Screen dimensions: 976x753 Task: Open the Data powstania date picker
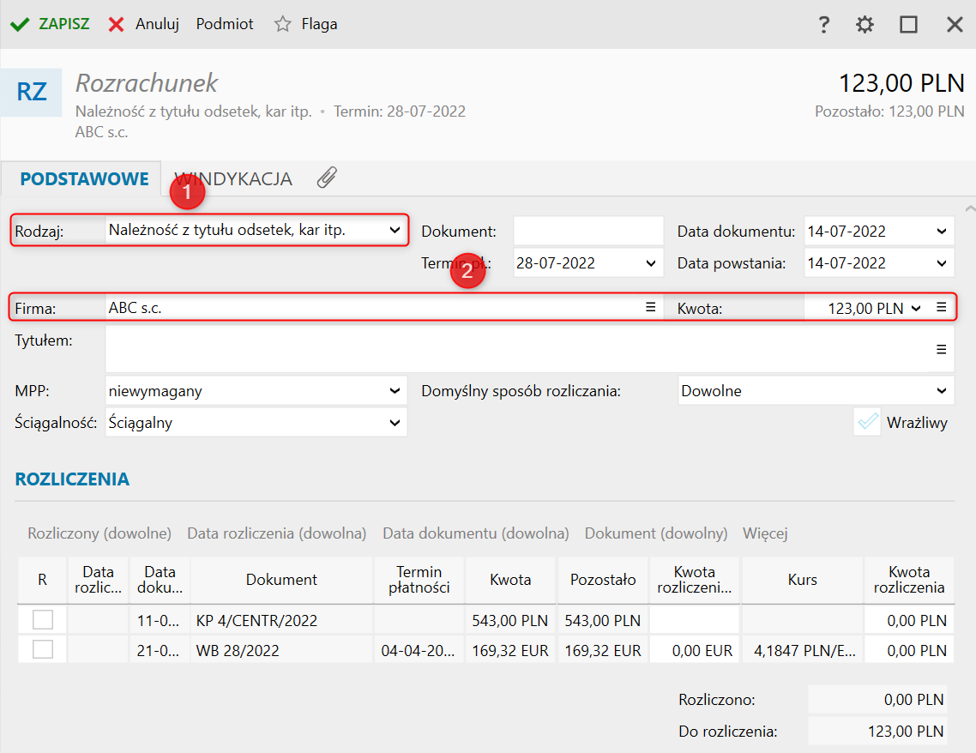[941, 263]
